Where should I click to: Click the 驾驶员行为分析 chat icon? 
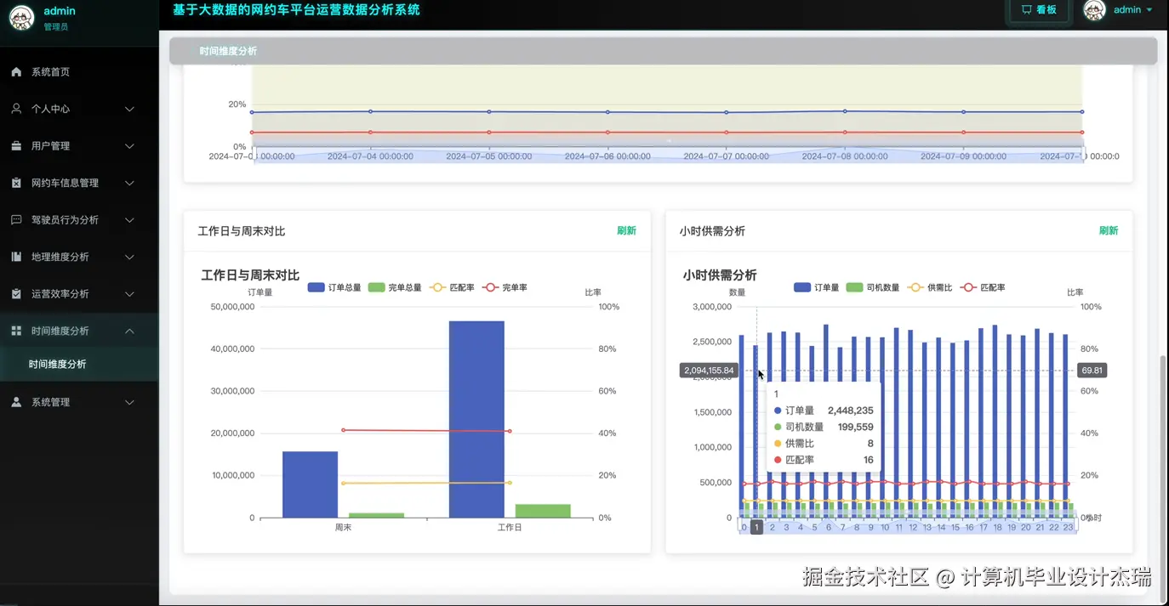tap(16, 219)
